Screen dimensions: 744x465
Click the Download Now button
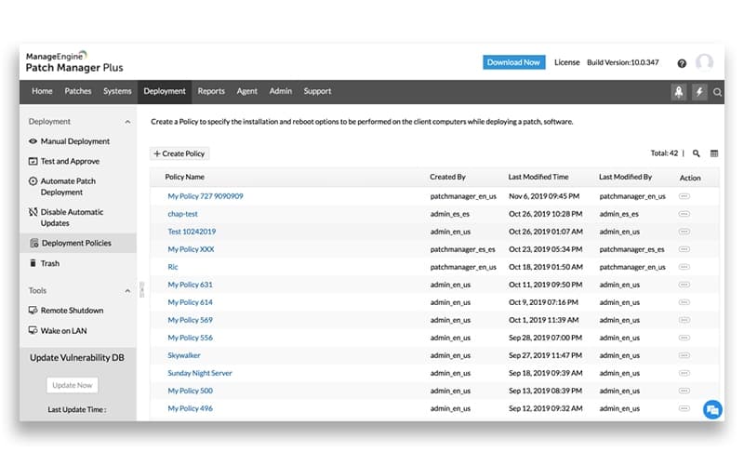514,62
